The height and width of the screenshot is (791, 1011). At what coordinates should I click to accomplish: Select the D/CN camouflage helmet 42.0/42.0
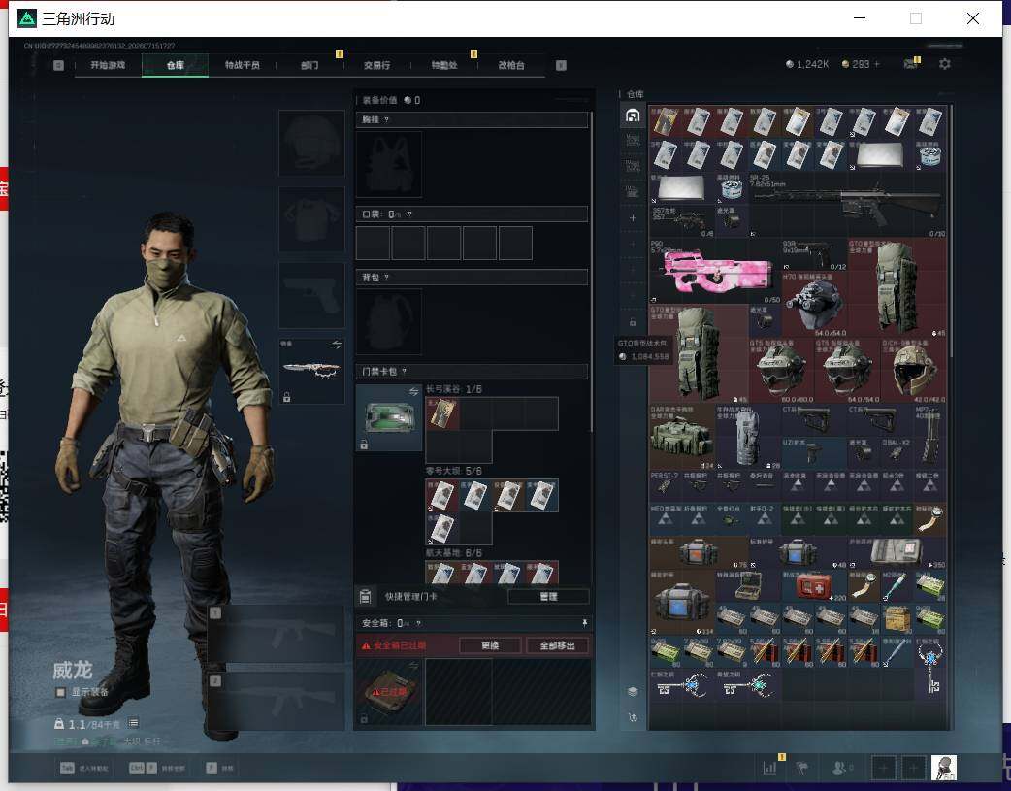913,371
